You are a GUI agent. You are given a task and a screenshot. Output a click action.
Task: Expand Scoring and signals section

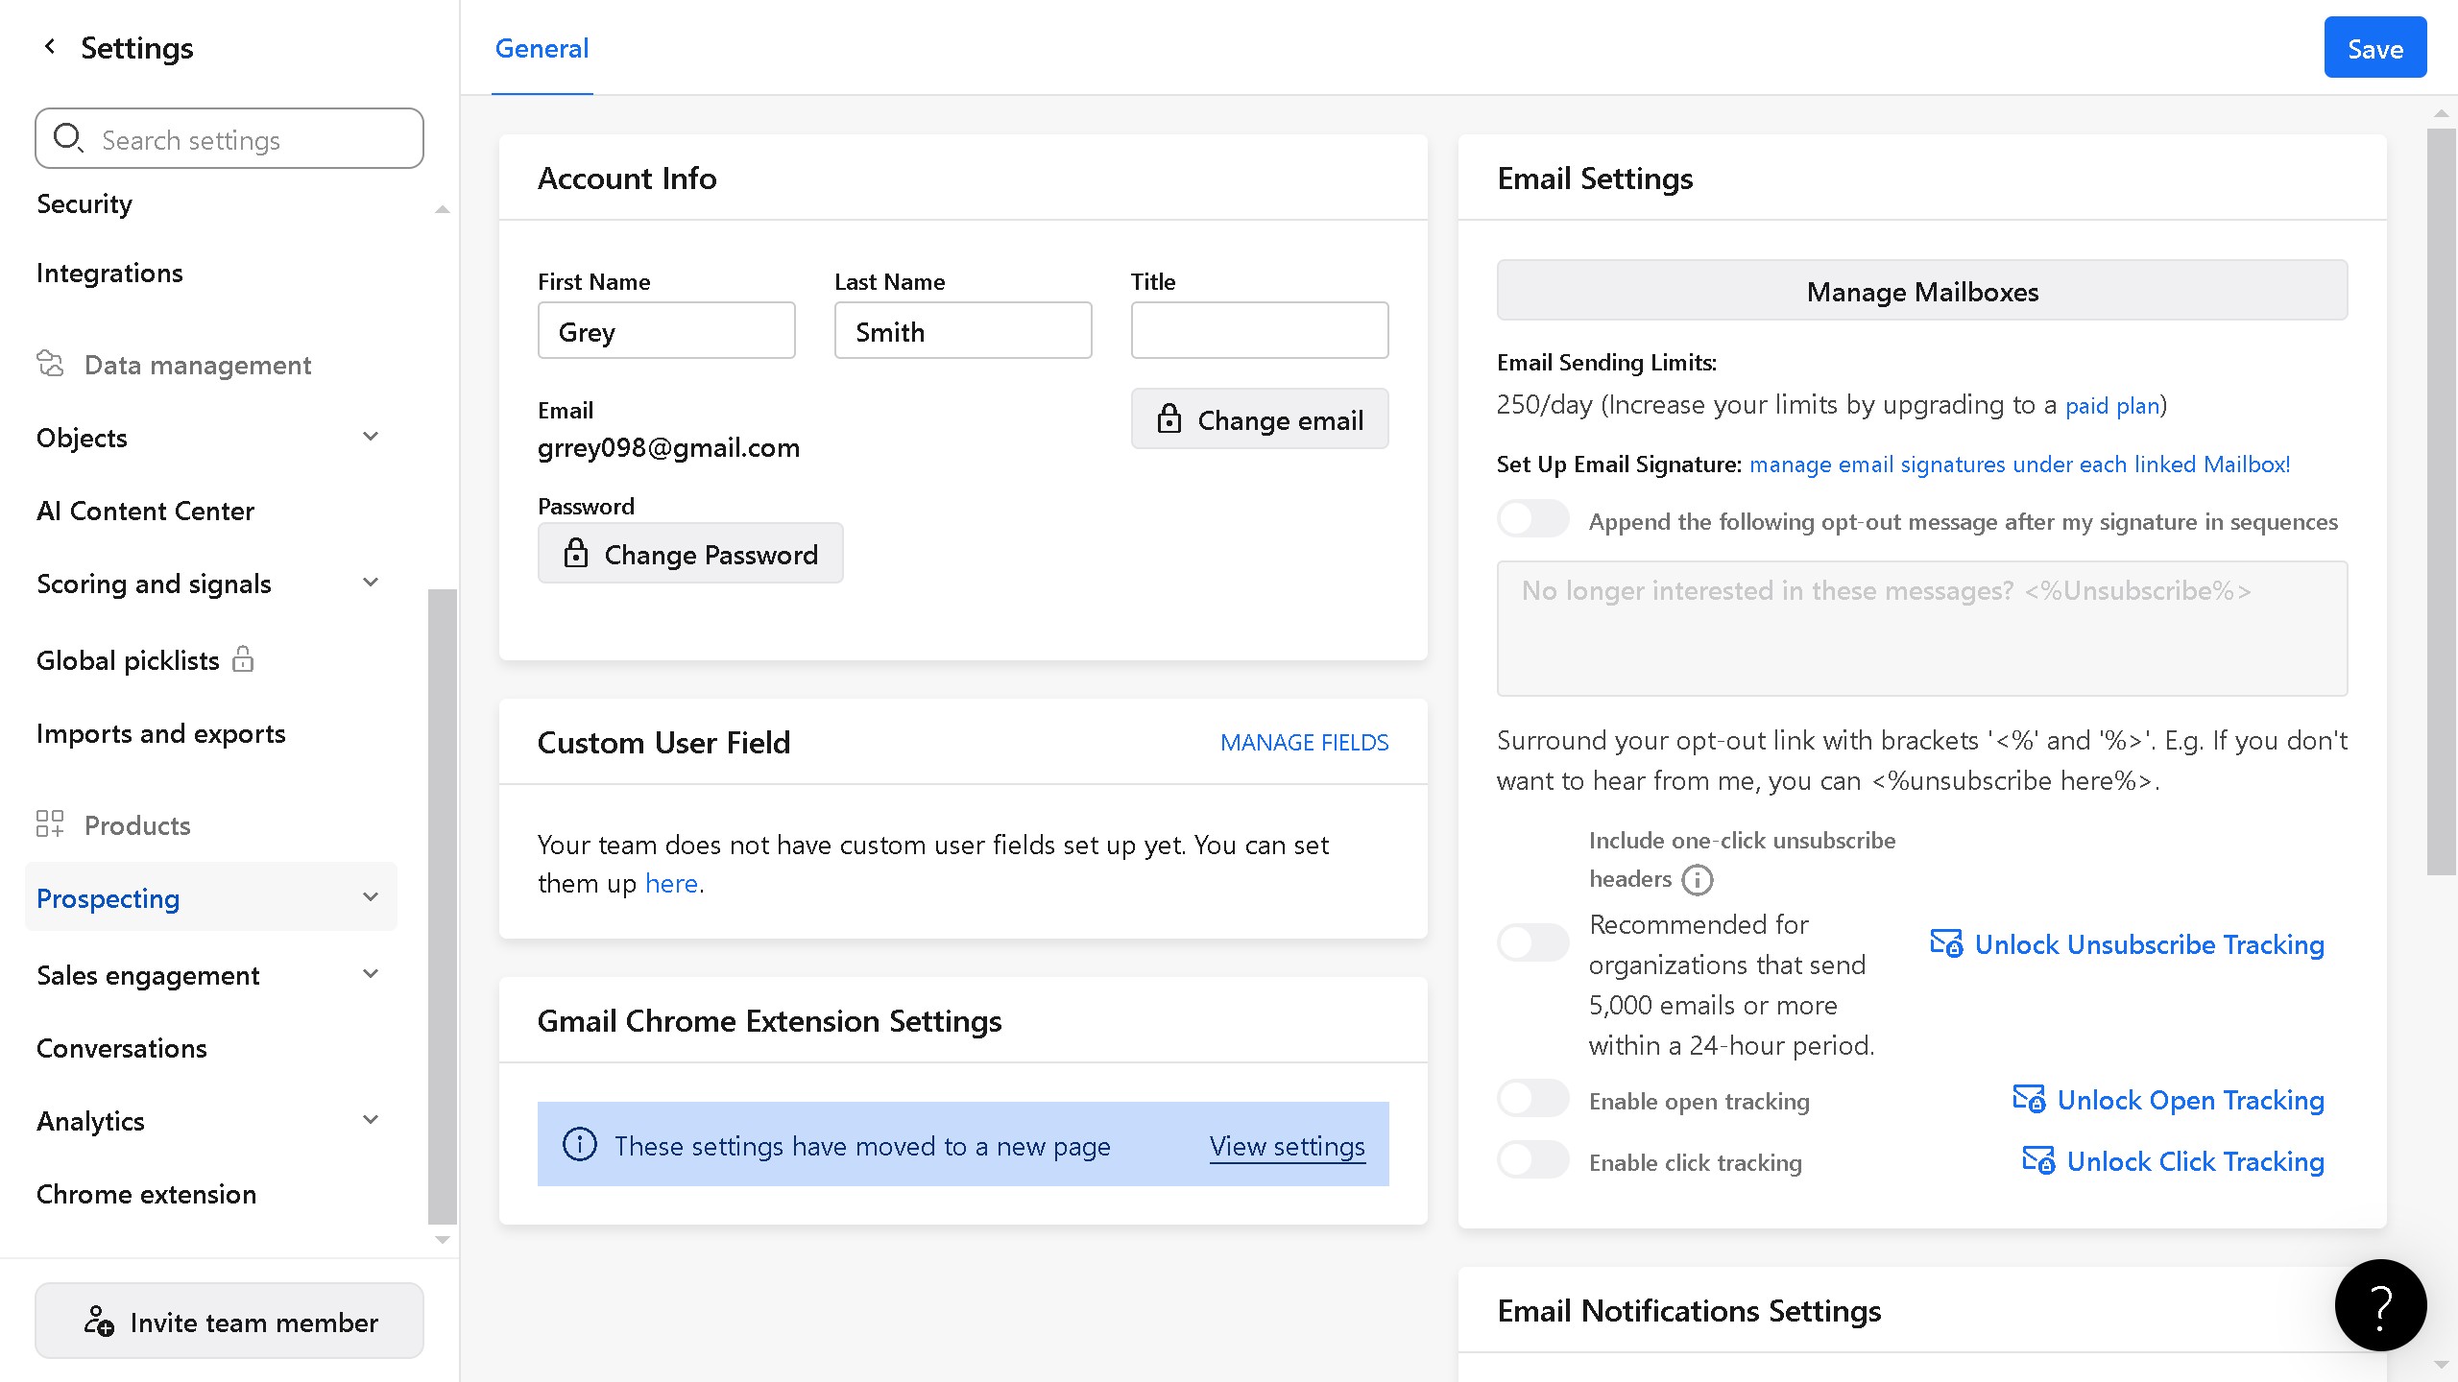[371, 583]
